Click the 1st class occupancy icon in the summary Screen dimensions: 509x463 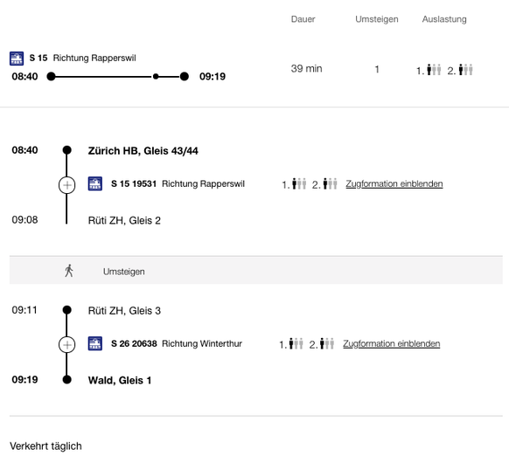pyautogui.click(x=434, y=70)
